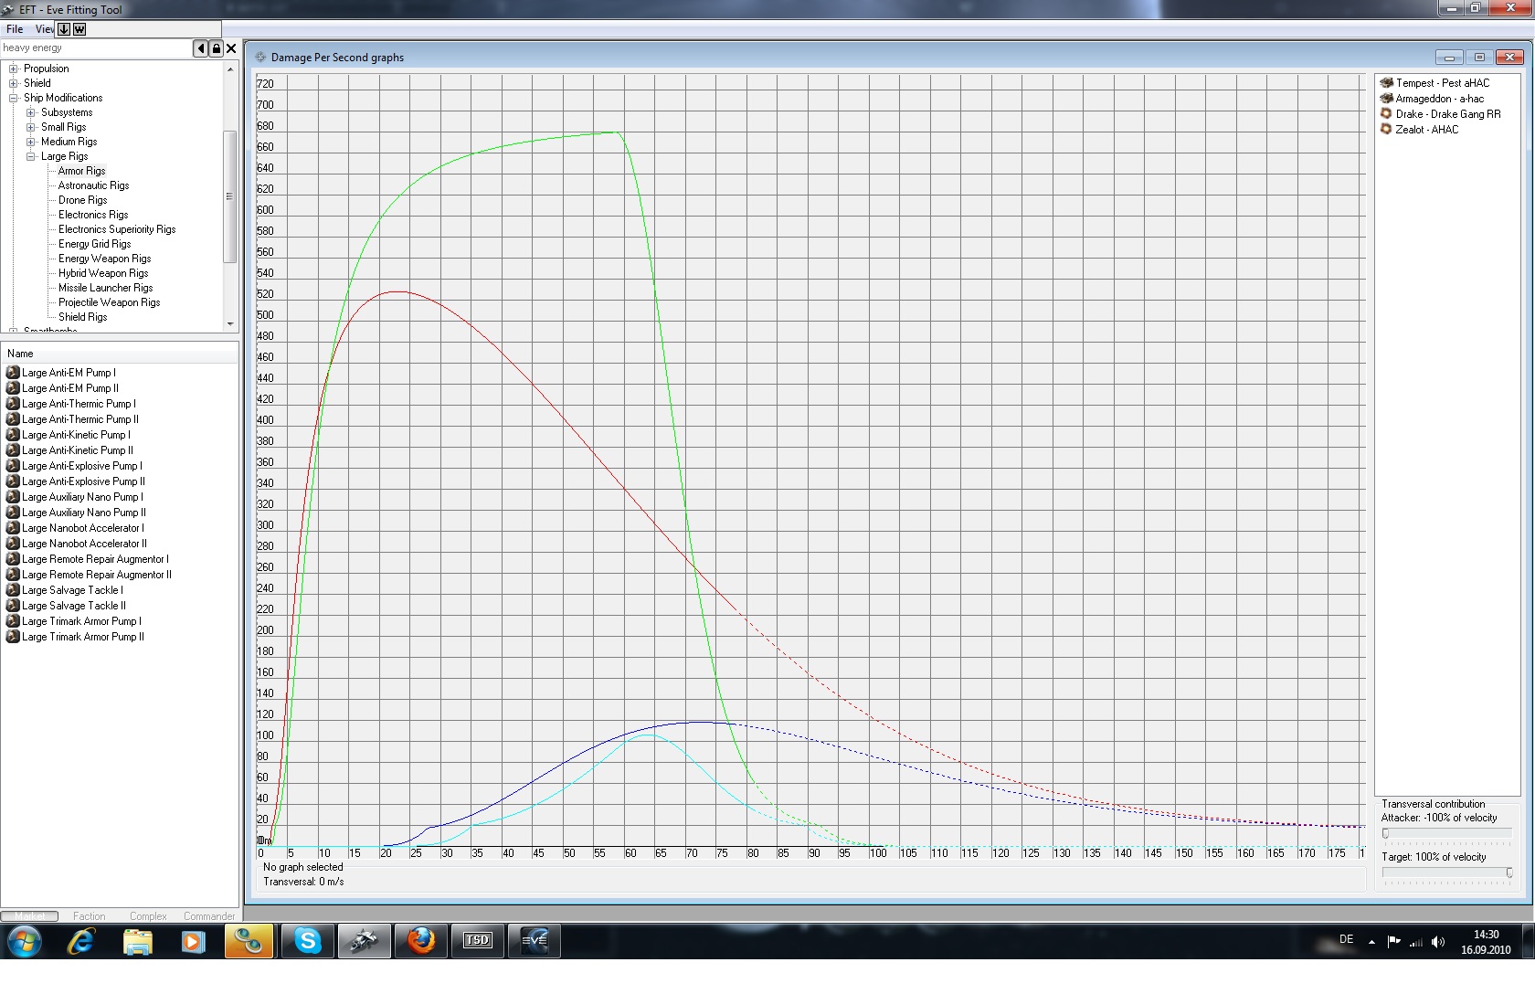The height and width of the screenshot is (994, 1535).
Task: Click the W icon on the floating toolbar
Action: click(79, 29)
